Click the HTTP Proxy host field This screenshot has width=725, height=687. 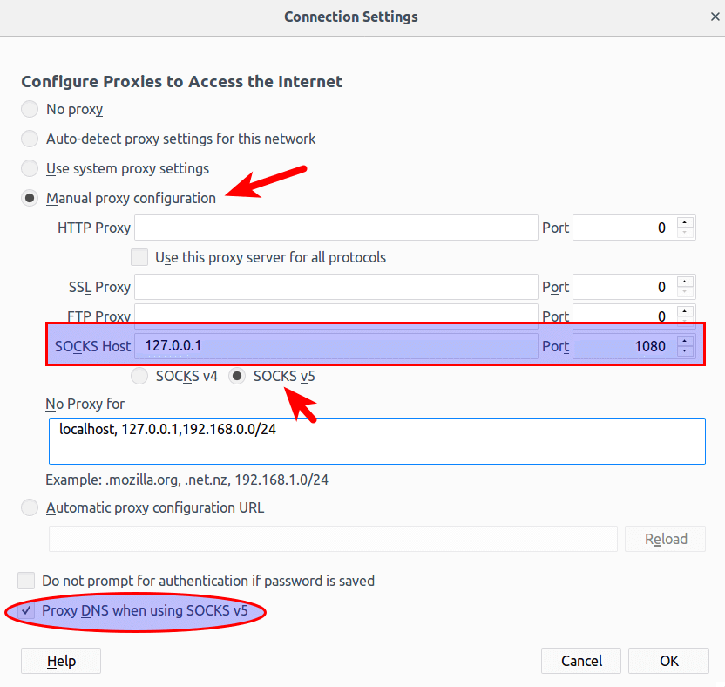[x=336, y=228]
